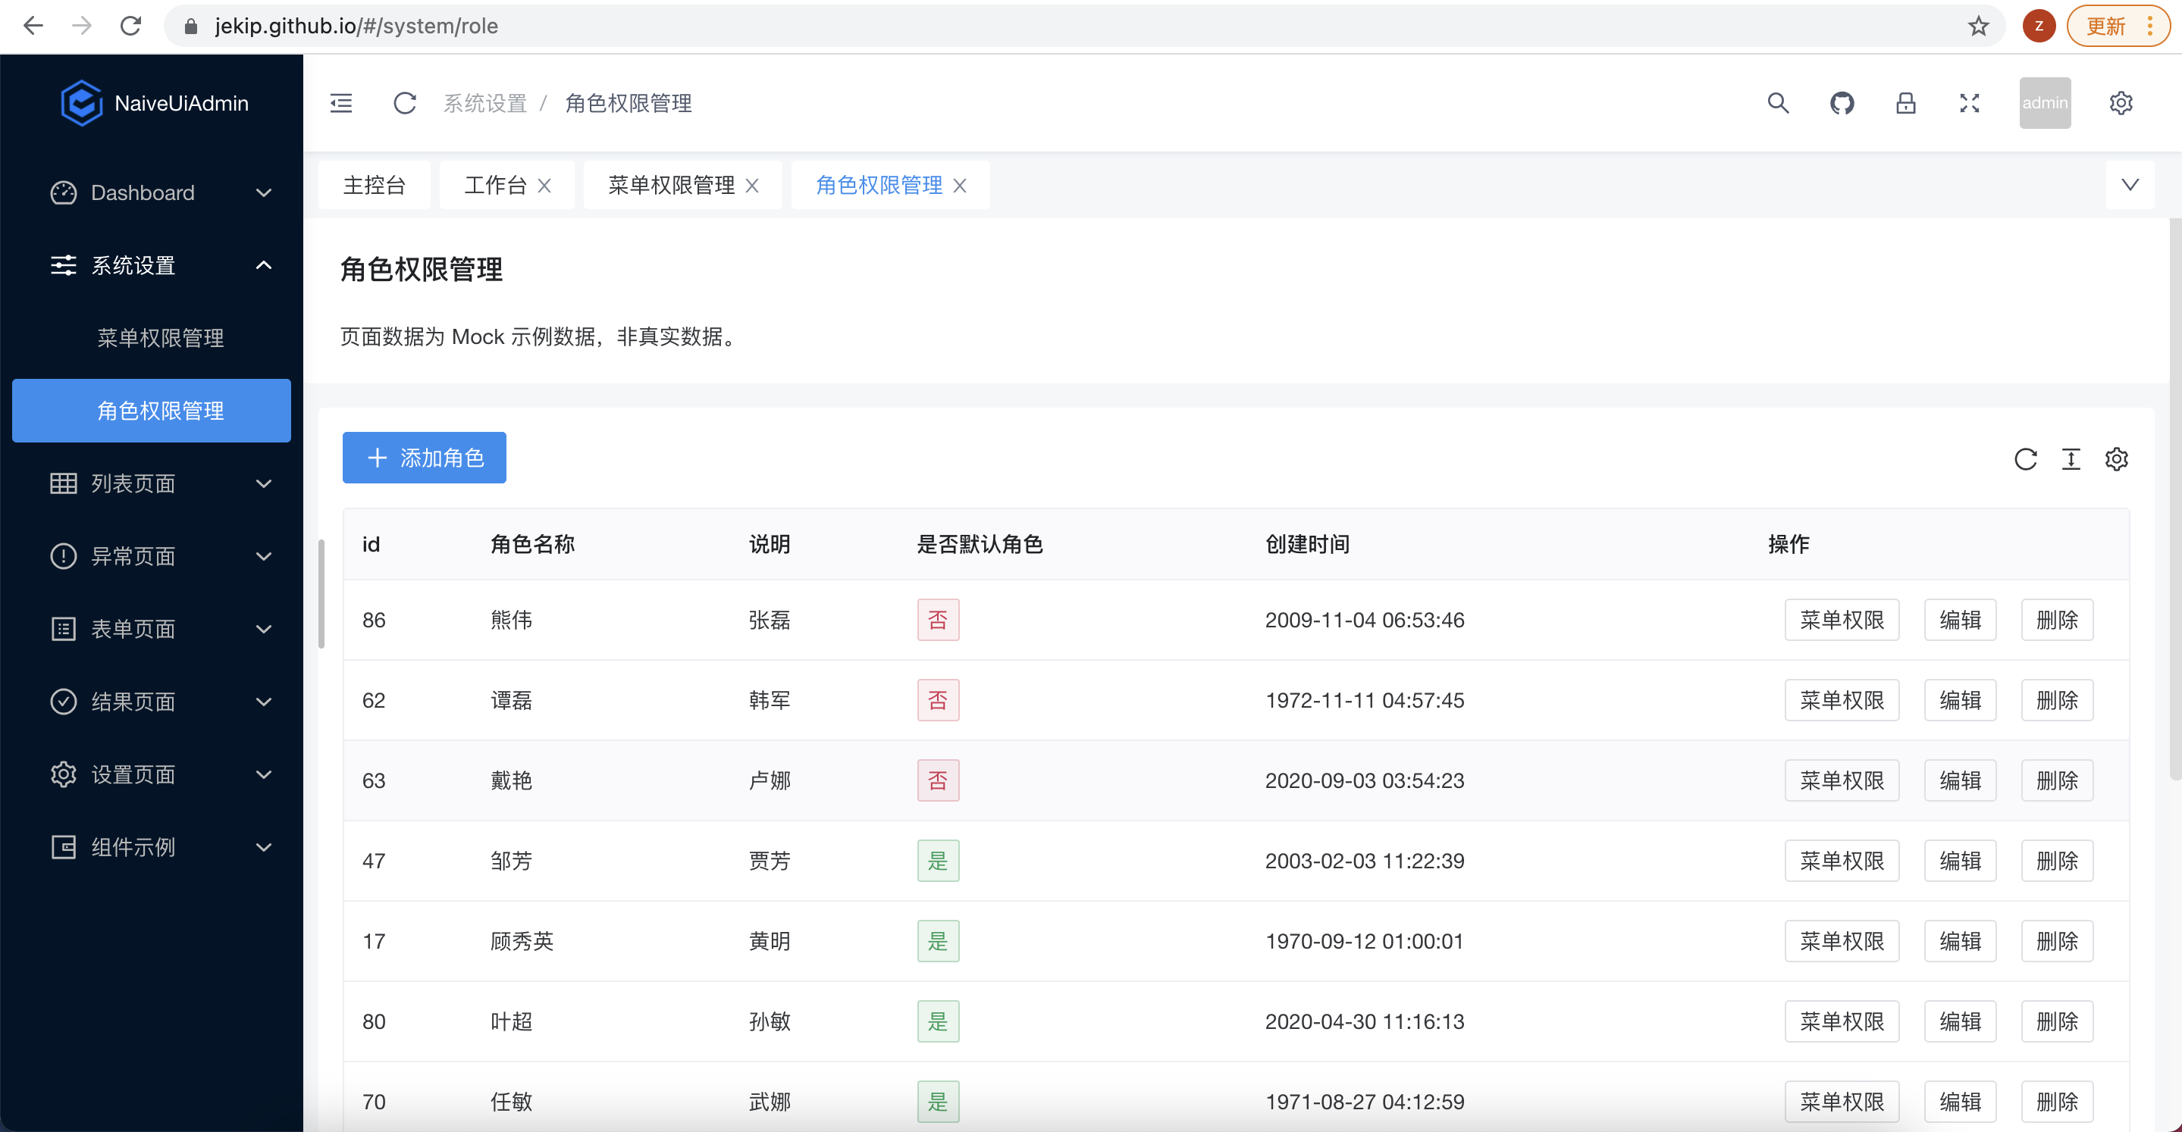Open table column settings gear above the table
2182x1132 pixels.
click(2117, 459)
